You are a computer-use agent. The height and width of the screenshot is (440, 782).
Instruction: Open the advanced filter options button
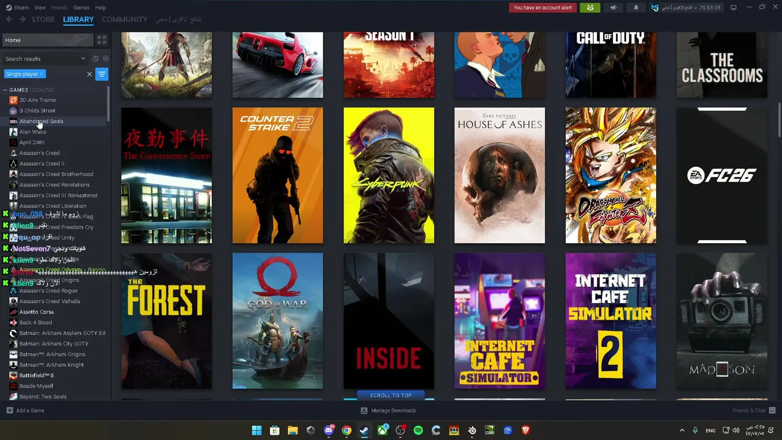[101, 74]
